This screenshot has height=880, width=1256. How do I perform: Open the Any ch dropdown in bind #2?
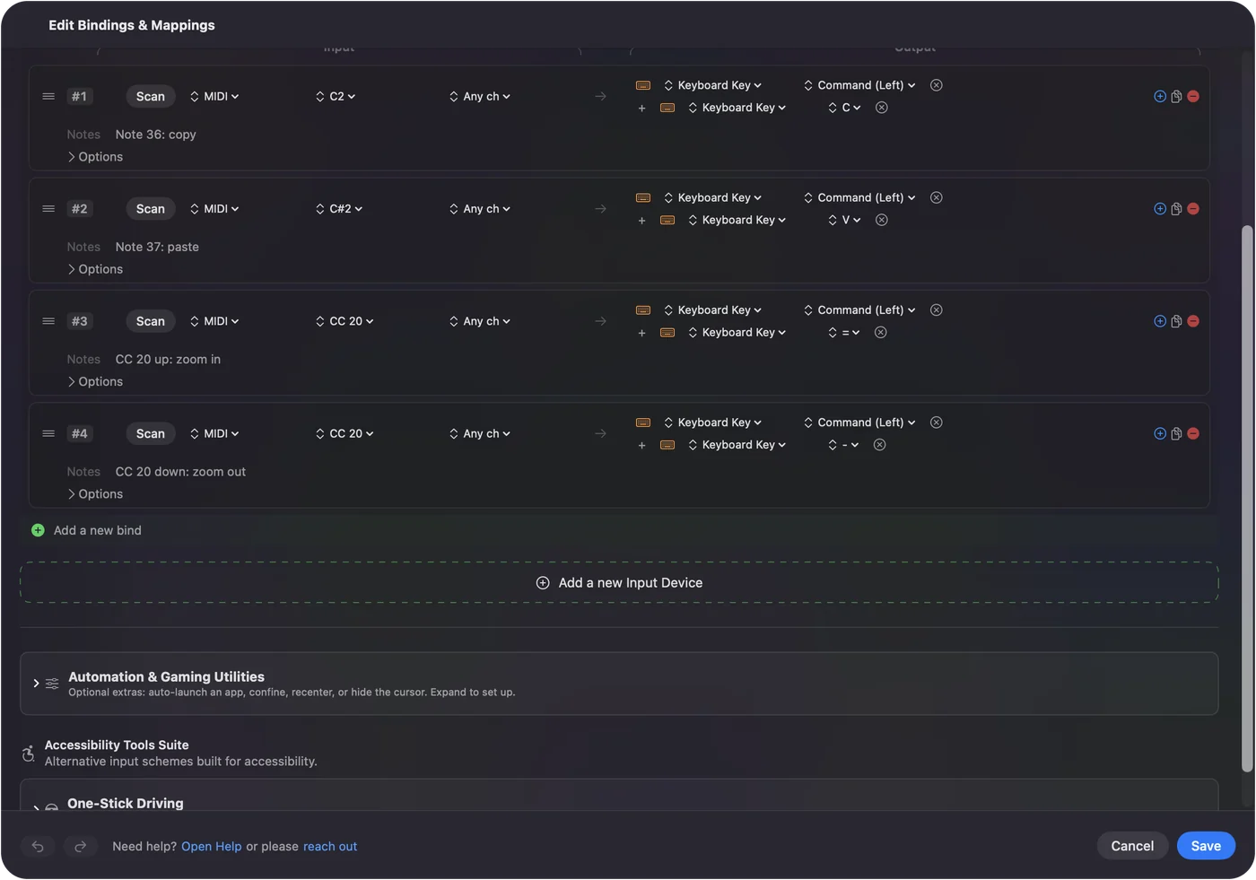coord(480,209)
